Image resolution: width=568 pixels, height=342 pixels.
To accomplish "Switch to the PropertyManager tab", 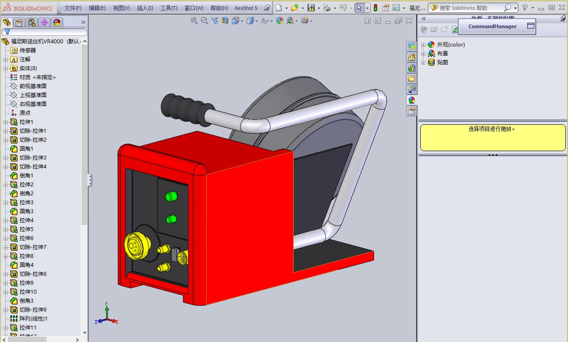I will coord(19,22).
